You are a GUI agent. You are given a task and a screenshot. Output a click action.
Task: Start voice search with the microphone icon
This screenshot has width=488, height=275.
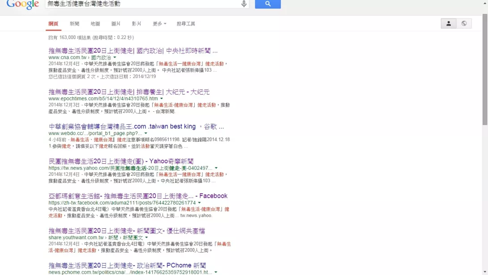(244, 4)
